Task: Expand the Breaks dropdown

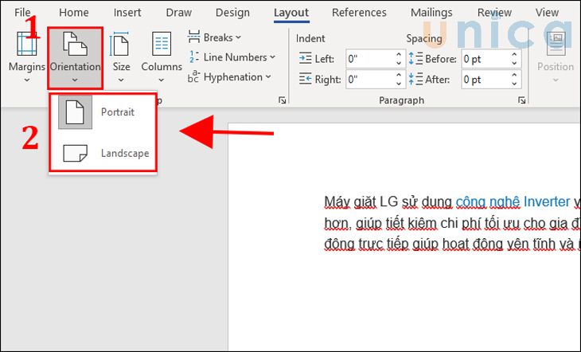Action: [x=215, y=37]
